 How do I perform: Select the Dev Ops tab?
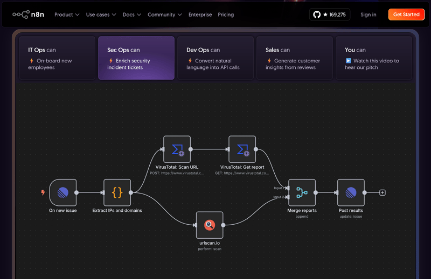coord(215,58)
